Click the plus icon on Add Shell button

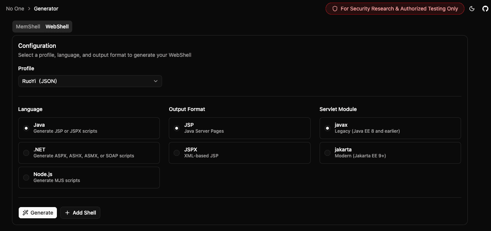(67, 212)
